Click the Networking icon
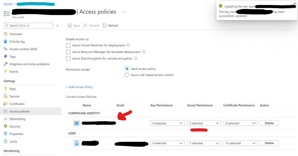Viewport: 298px width, 156px height. (x=6, y=119)
